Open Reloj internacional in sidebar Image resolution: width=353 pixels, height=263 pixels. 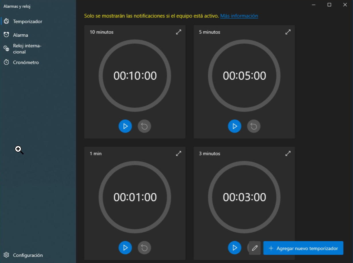27,49
